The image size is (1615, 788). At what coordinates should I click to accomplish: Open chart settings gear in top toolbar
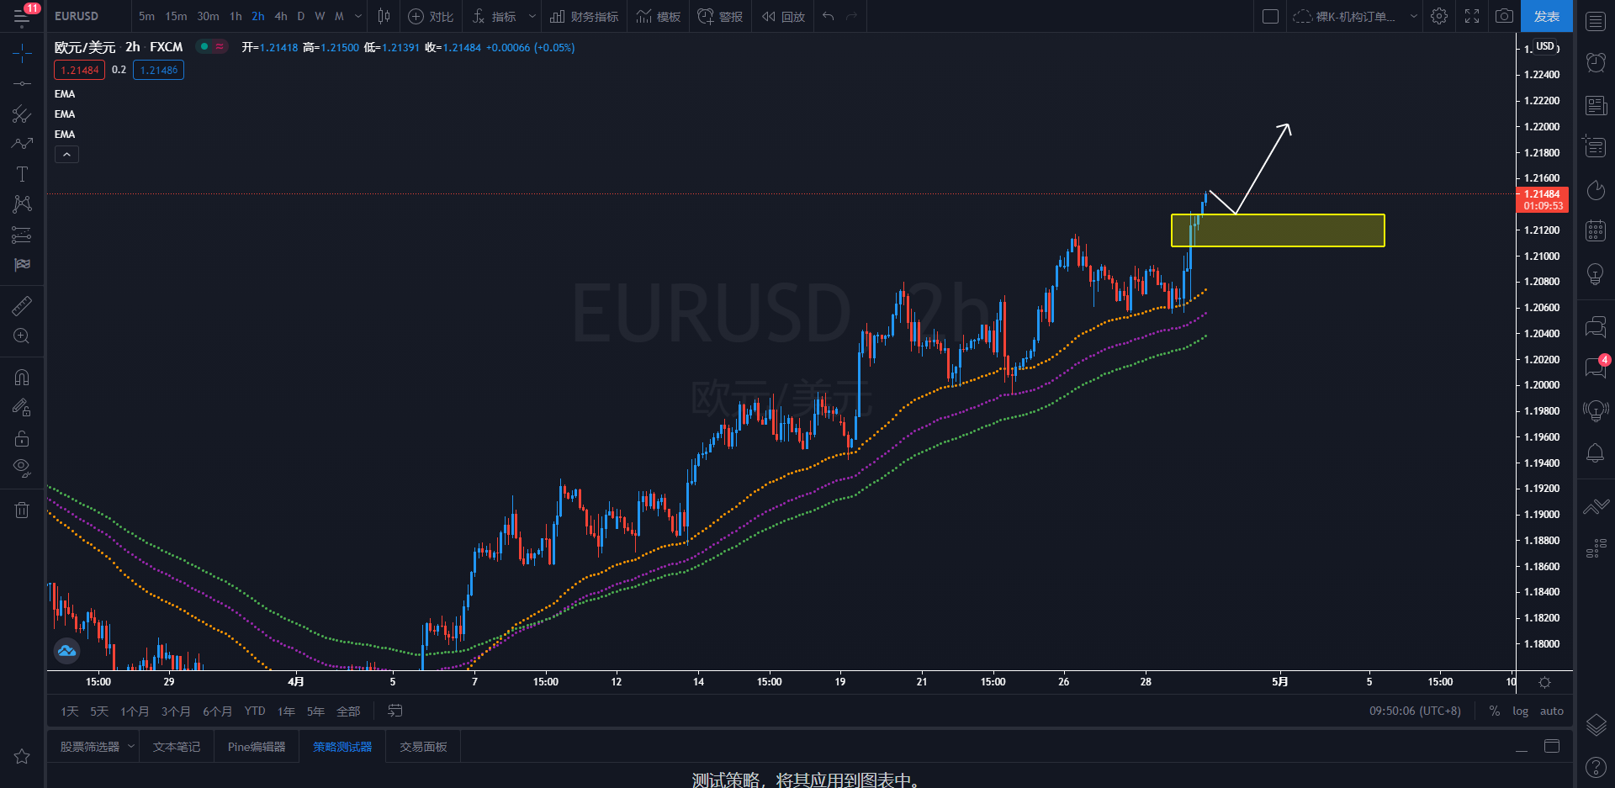[1439, 16]
